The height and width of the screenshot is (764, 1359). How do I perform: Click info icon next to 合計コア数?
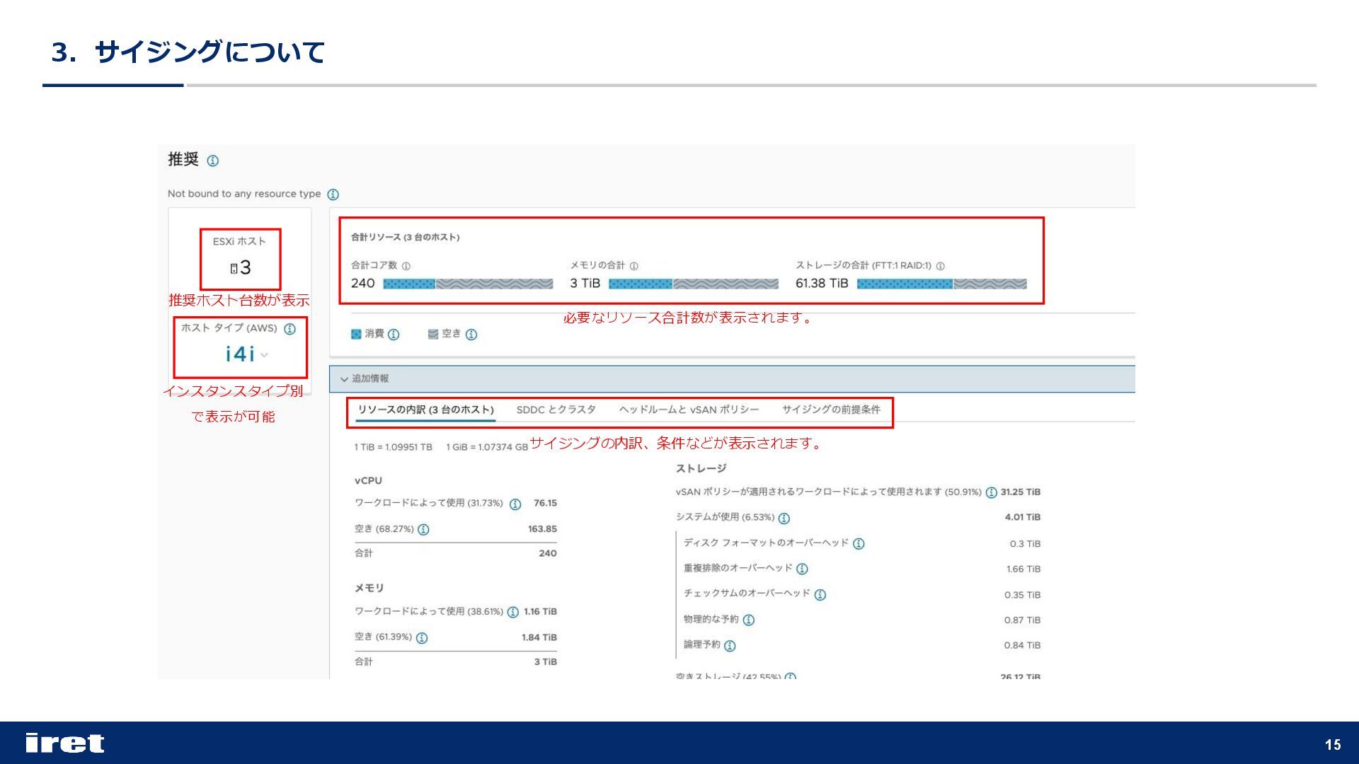(406, 266)
